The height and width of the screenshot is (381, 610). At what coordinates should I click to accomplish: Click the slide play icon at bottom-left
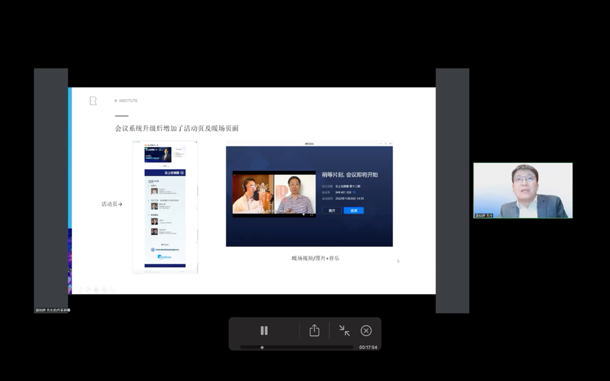80,290
